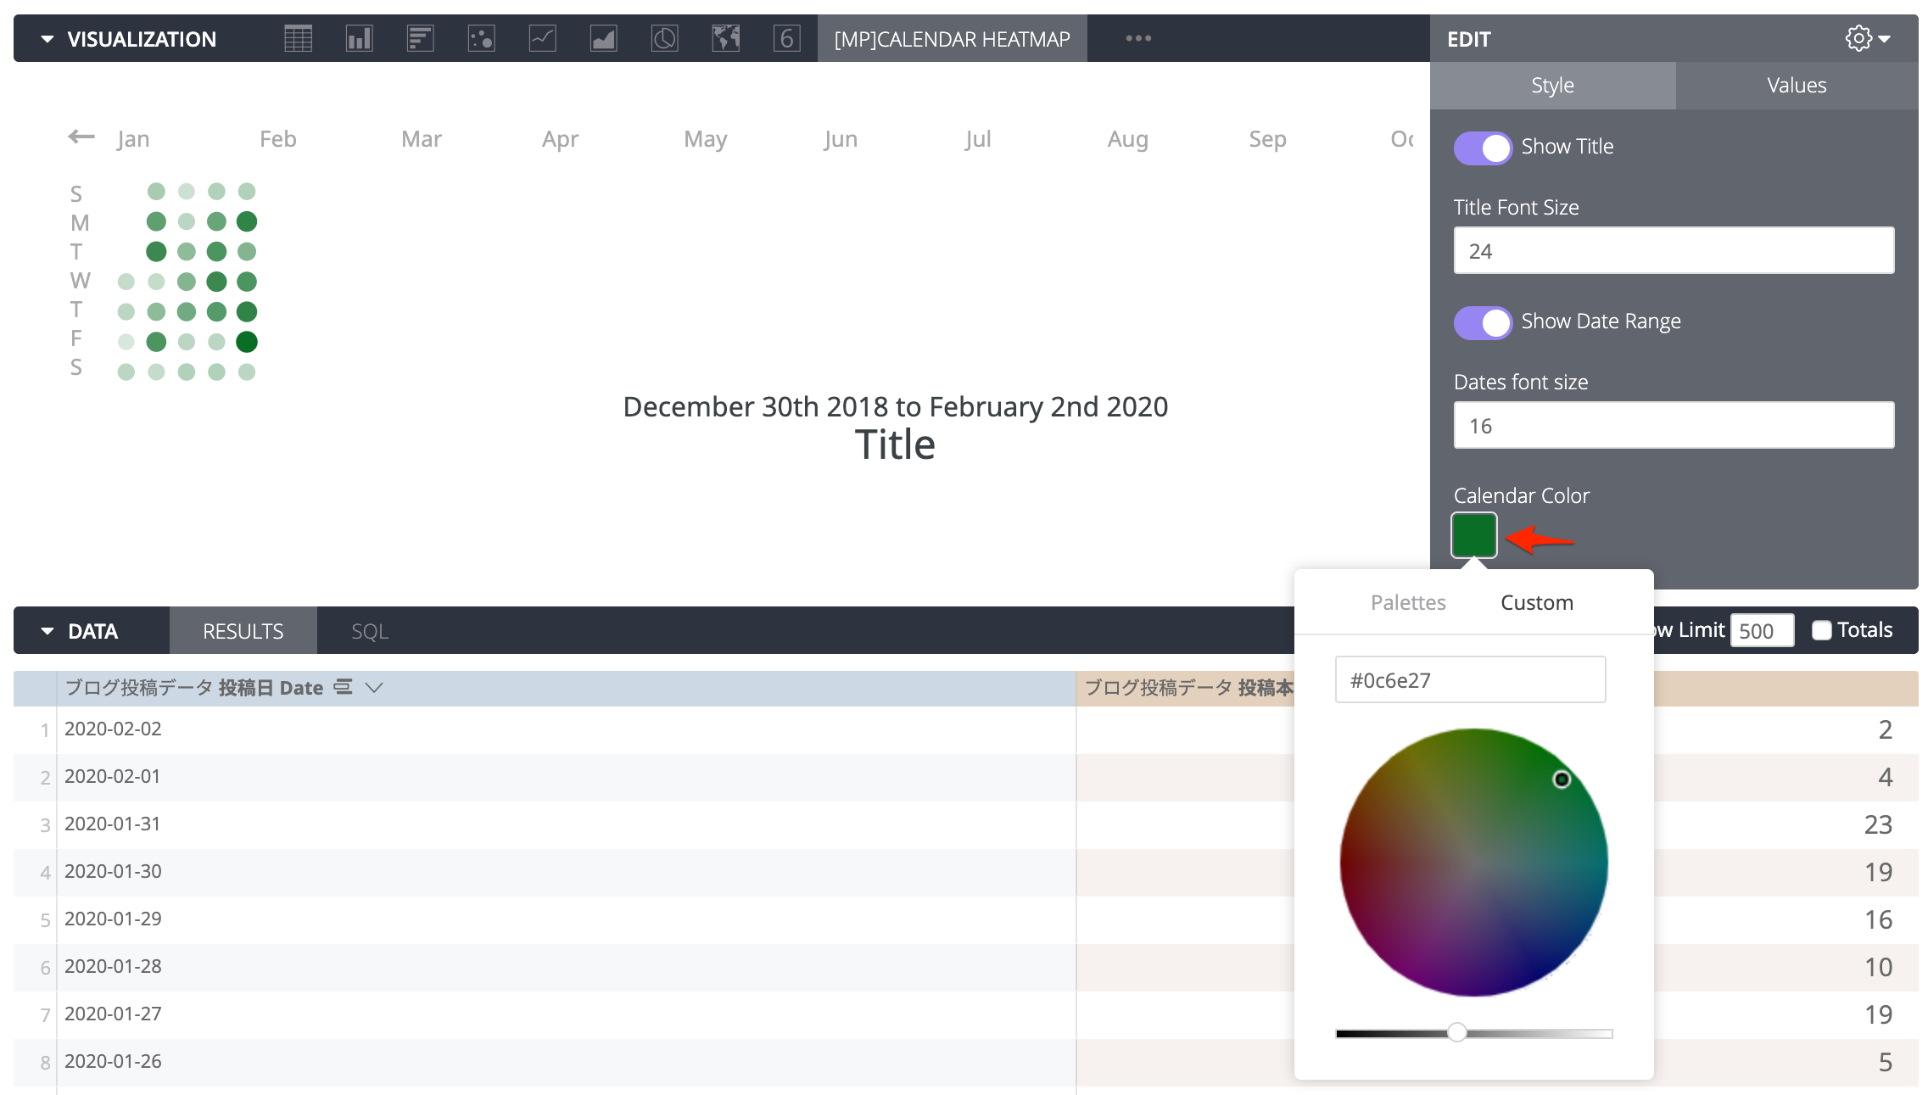Switch to the SQL tab
Screen dimensions: 1928x1095
(x=369, y=630)
